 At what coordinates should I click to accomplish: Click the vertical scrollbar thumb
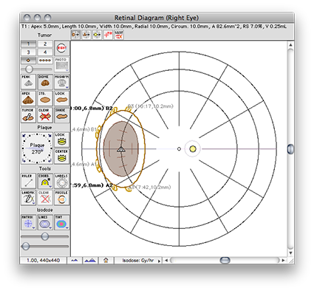tap(290, 149)
